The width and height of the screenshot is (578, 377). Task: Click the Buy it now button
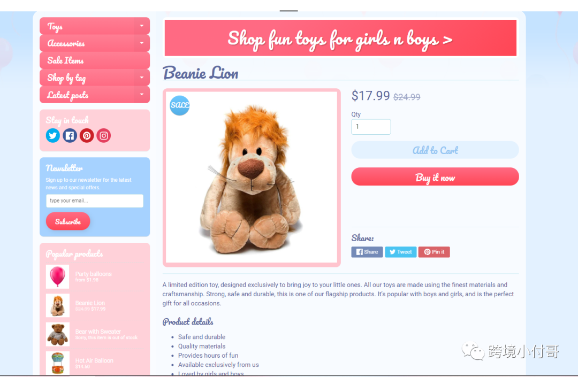435,176
